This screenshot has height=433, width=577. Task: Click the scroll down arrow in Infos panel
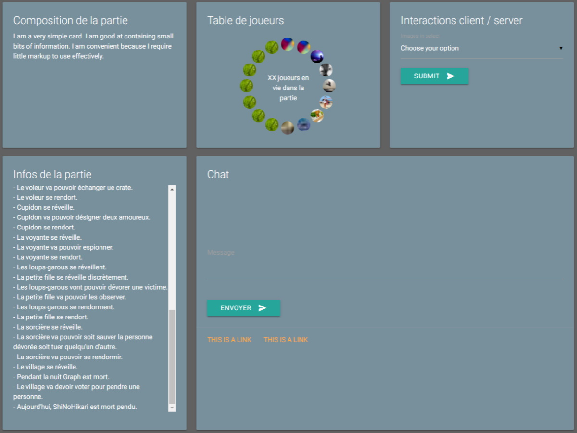click(x=172, y=408)
